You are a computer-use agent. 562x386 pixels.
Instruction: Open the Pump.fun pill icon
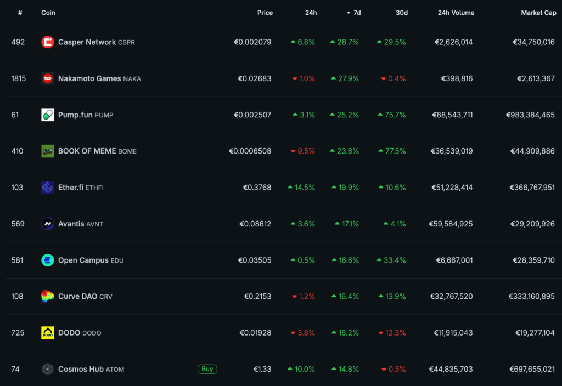(47, 115)
